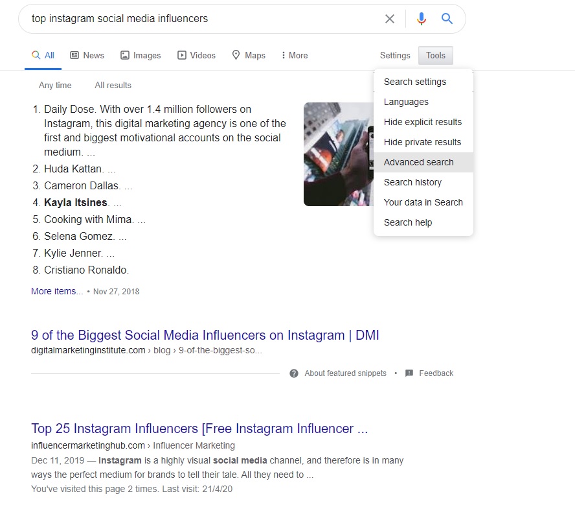
Task: Open Feedback via the flag icon
Action: tap(409, 373)
